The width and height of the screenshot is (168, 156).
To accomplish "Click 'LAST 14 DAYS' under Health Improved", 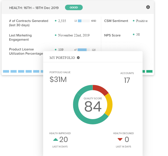I will pos(60,147).
